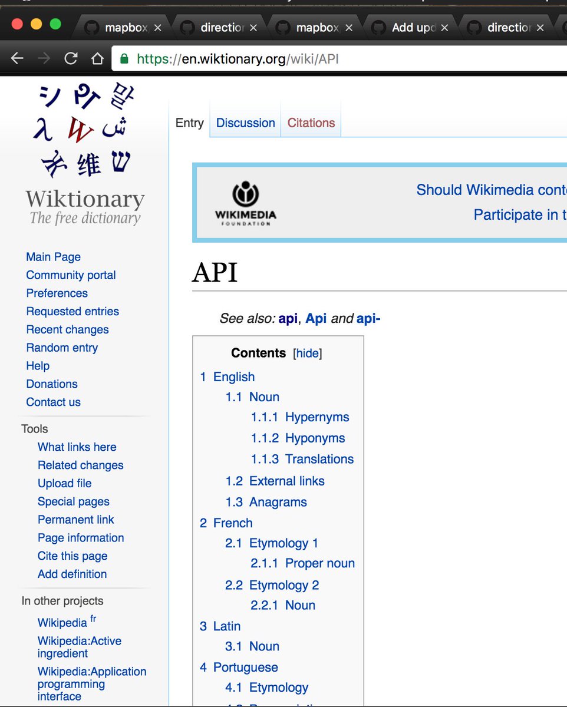Jump to 2.1 Etymology 1

click(272, 543)
